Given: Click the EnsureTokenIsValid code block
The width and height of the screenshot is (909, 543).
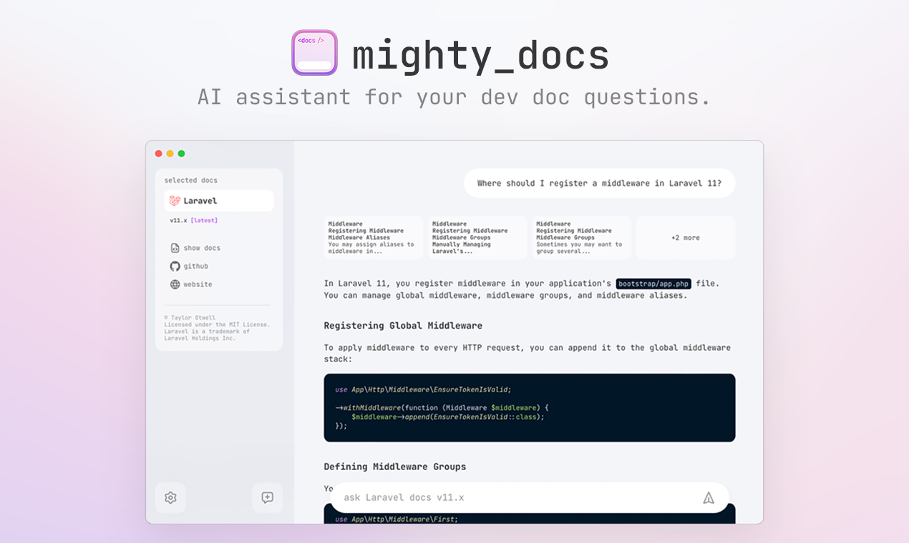Looking at the screenshot, I should tap(530, 408).
